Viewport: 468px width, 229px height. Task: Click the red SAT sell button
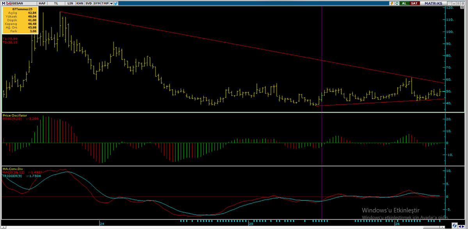(x=414, y=3)
